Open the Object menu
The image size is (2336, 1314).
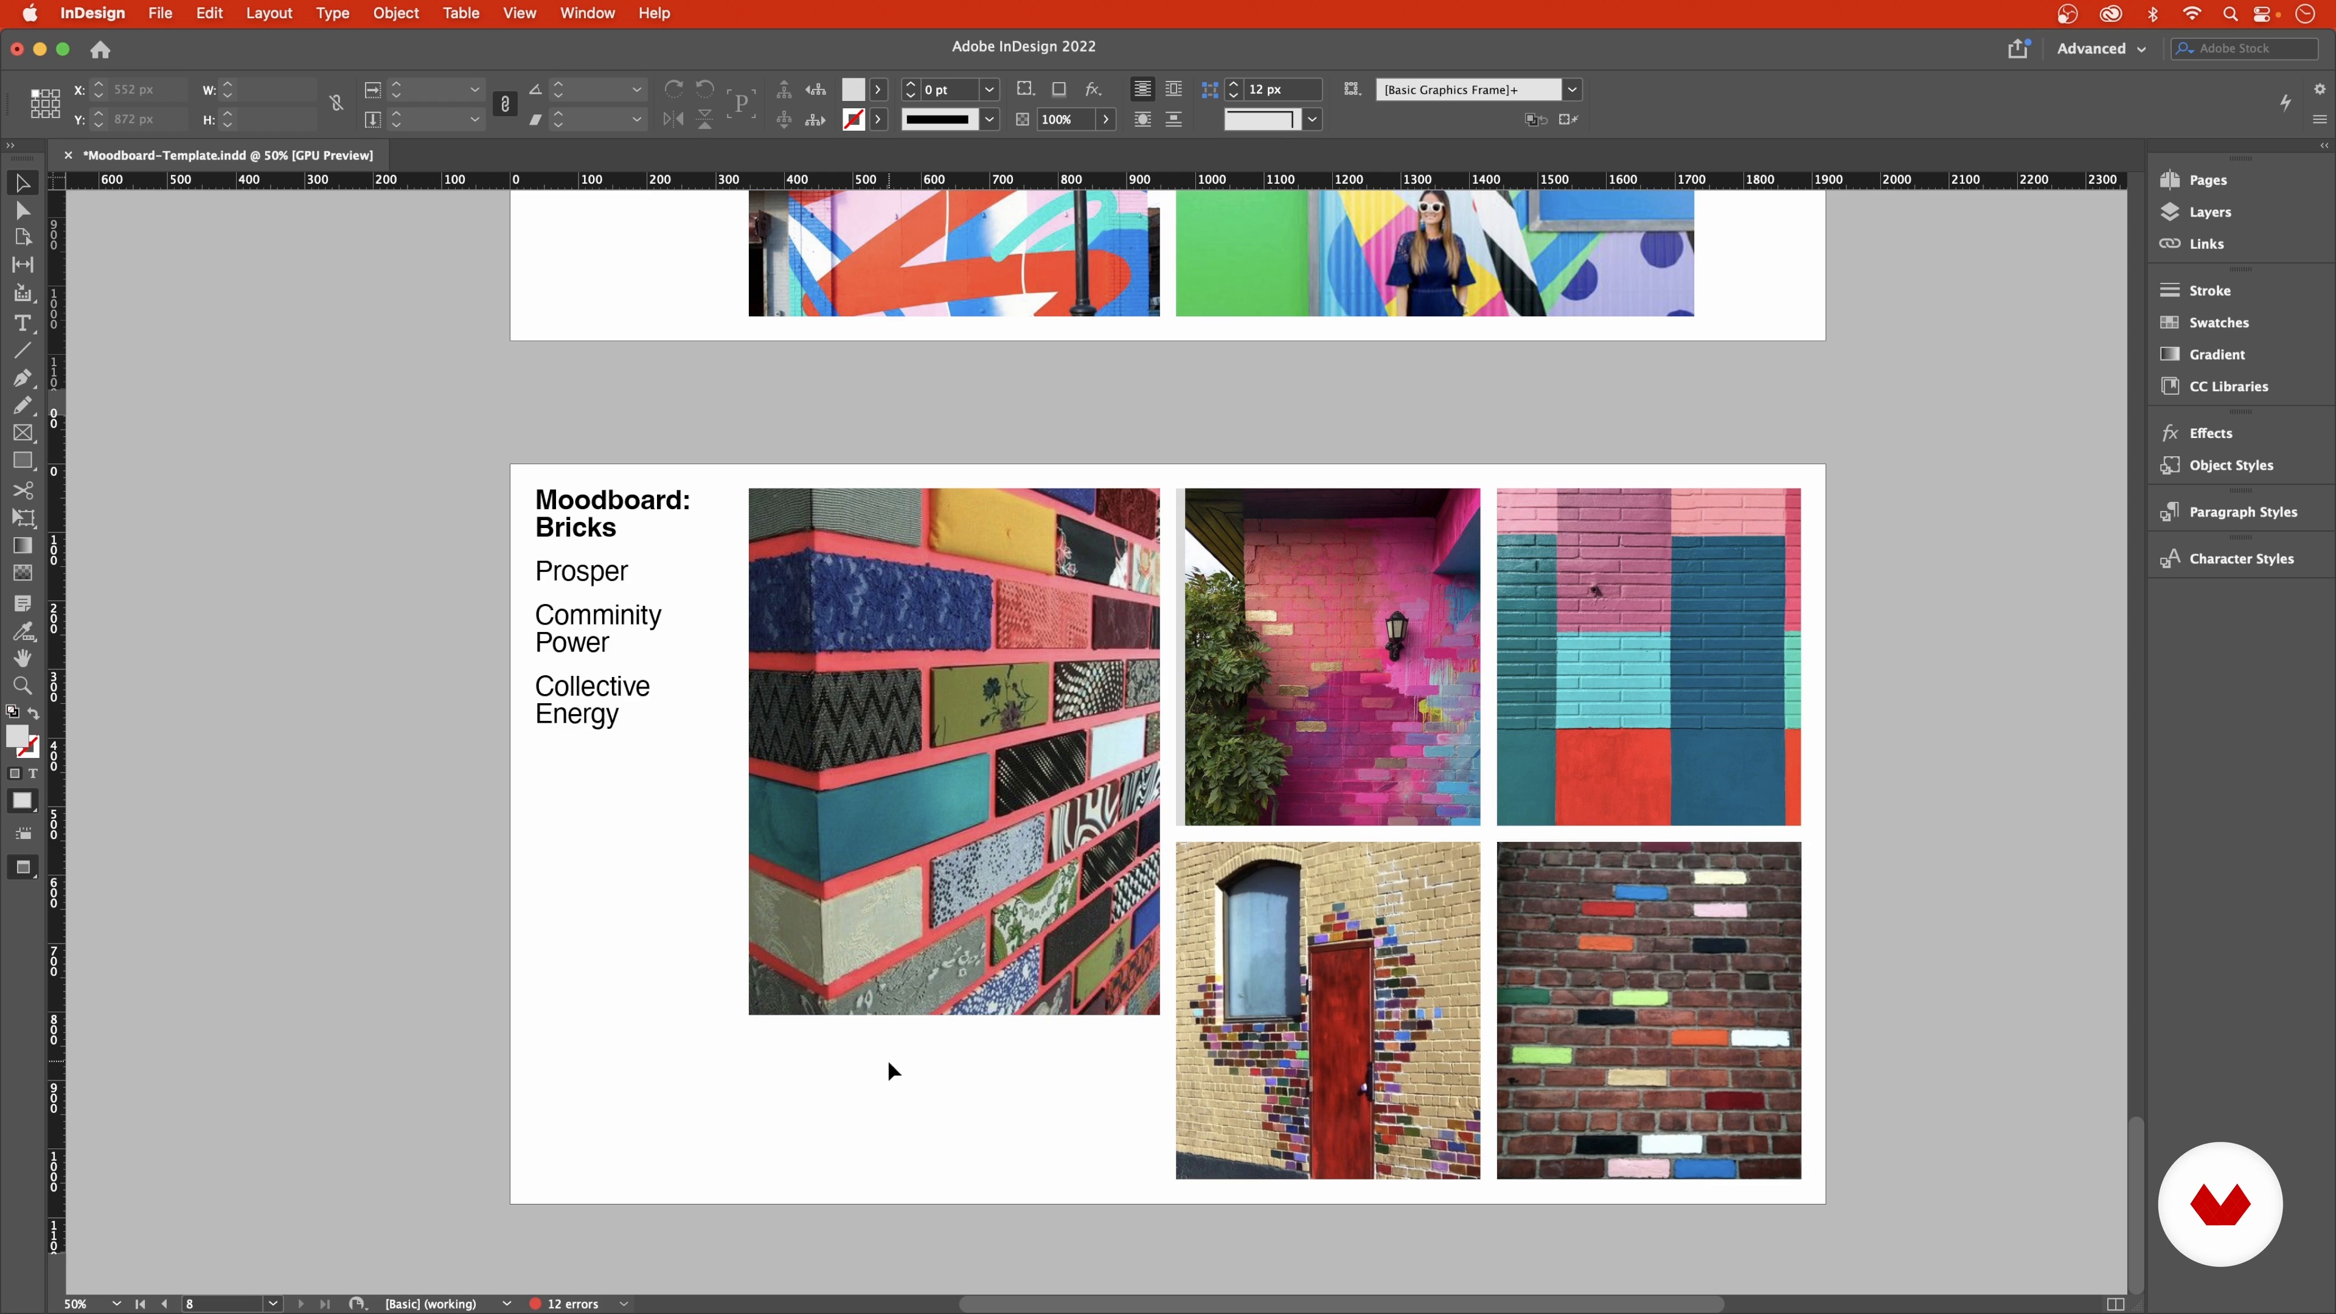tap(395, 13)
